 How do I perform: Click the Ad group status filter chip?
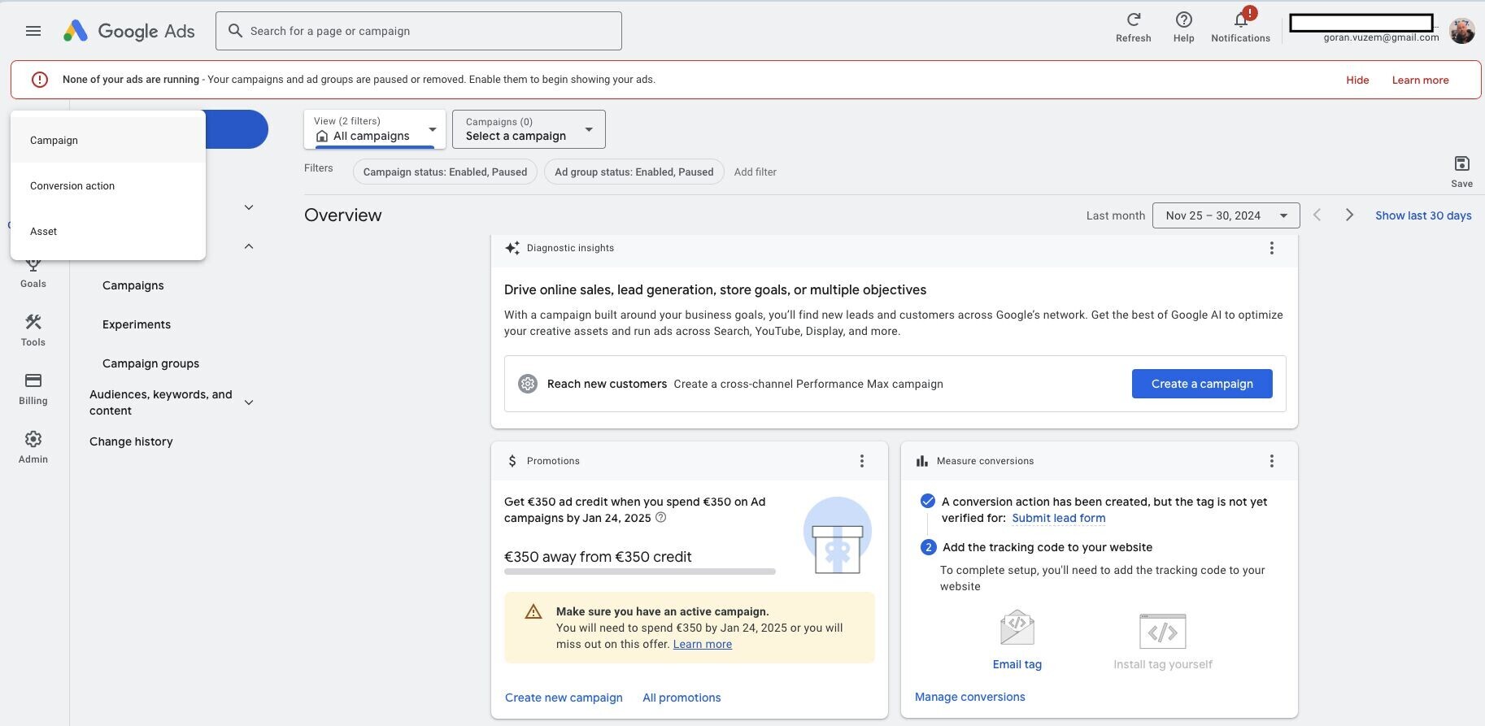point(634,172)
